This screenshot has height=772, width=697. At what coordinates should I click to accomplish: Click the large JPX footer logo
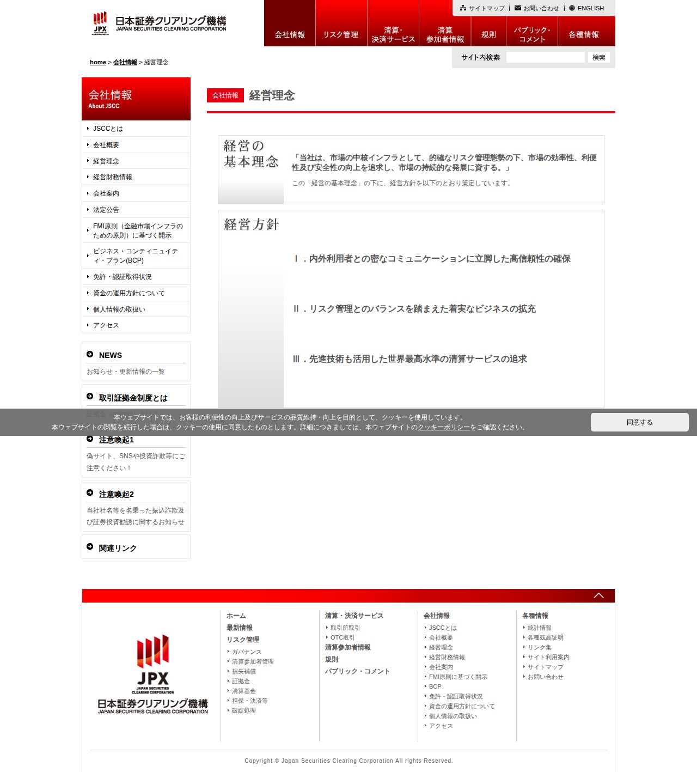[152, 674]
